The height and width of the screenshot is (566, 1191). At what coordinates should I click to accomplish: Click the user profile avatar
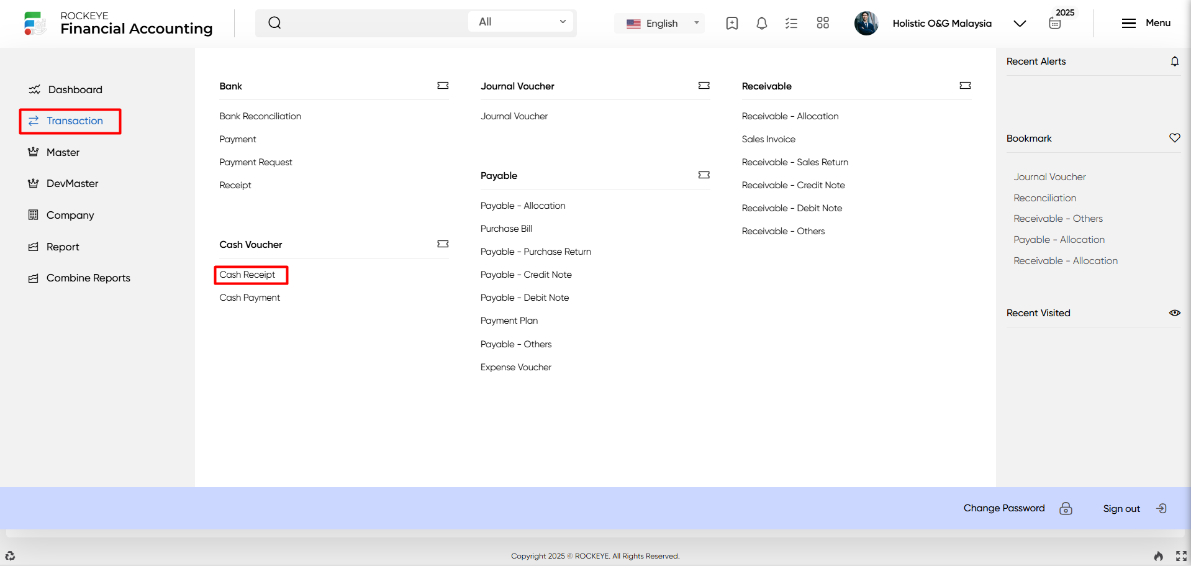click(x=866, y=23)
